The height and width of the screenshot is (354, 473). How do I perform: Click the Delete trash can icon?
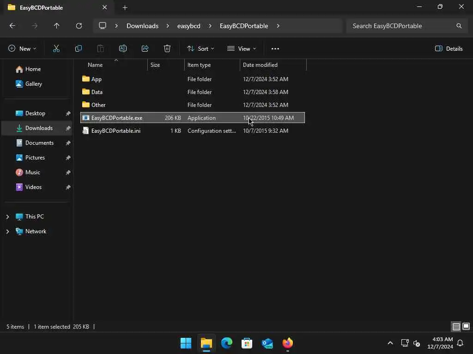click(x=167, y=48)
